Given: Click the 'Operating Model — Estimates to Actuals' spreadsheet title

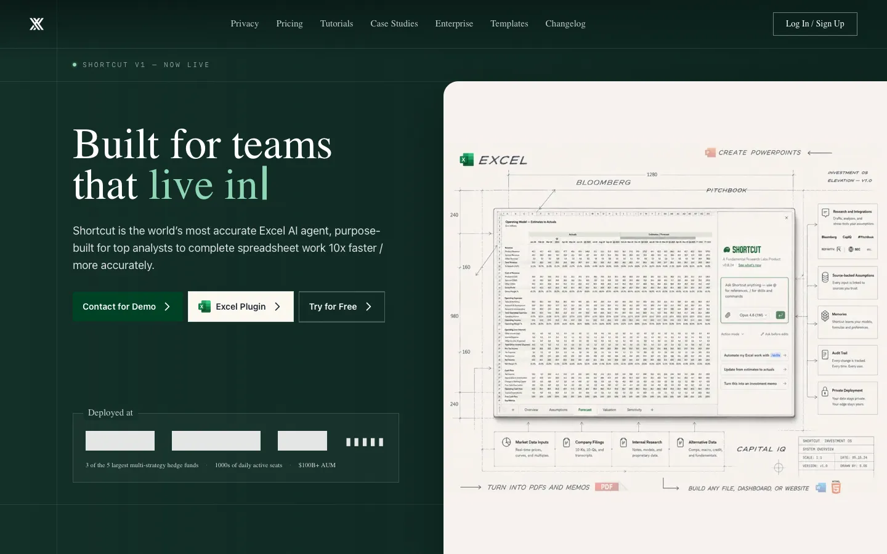Looking at the screenshot, I should click(530, 222).
